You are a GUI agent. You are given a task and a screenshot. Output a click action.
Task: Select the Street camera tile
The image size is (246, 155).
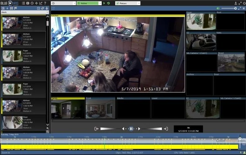pyautogui.click(x=231, y=62)
